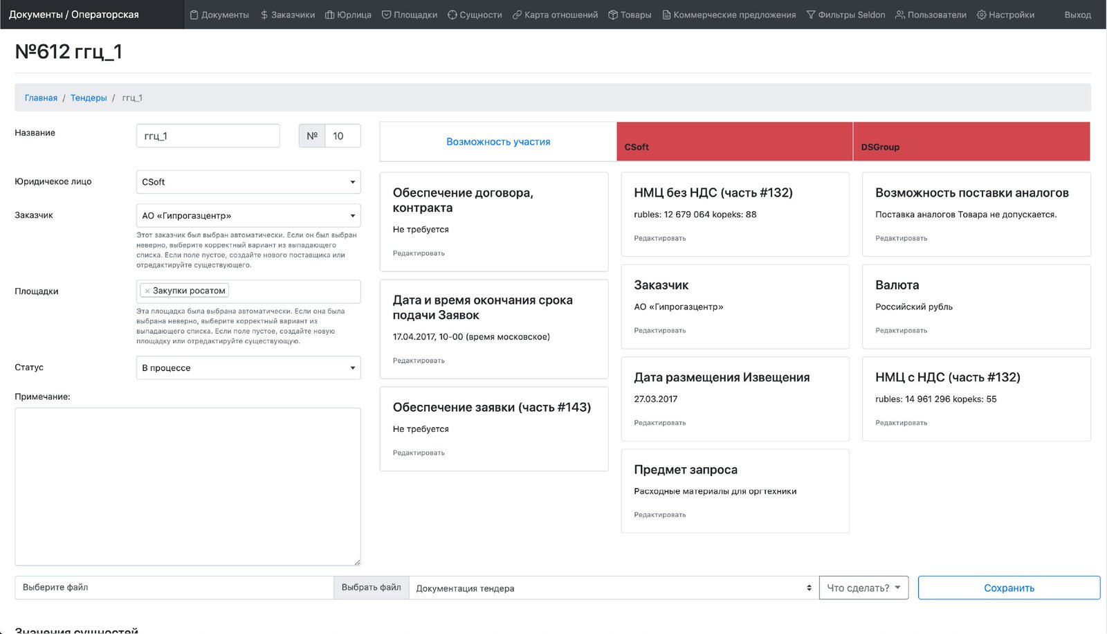Screen dimensions: 1107x634
Task: Click the gear icon for Настройки
Action: (x=981, y=15)
